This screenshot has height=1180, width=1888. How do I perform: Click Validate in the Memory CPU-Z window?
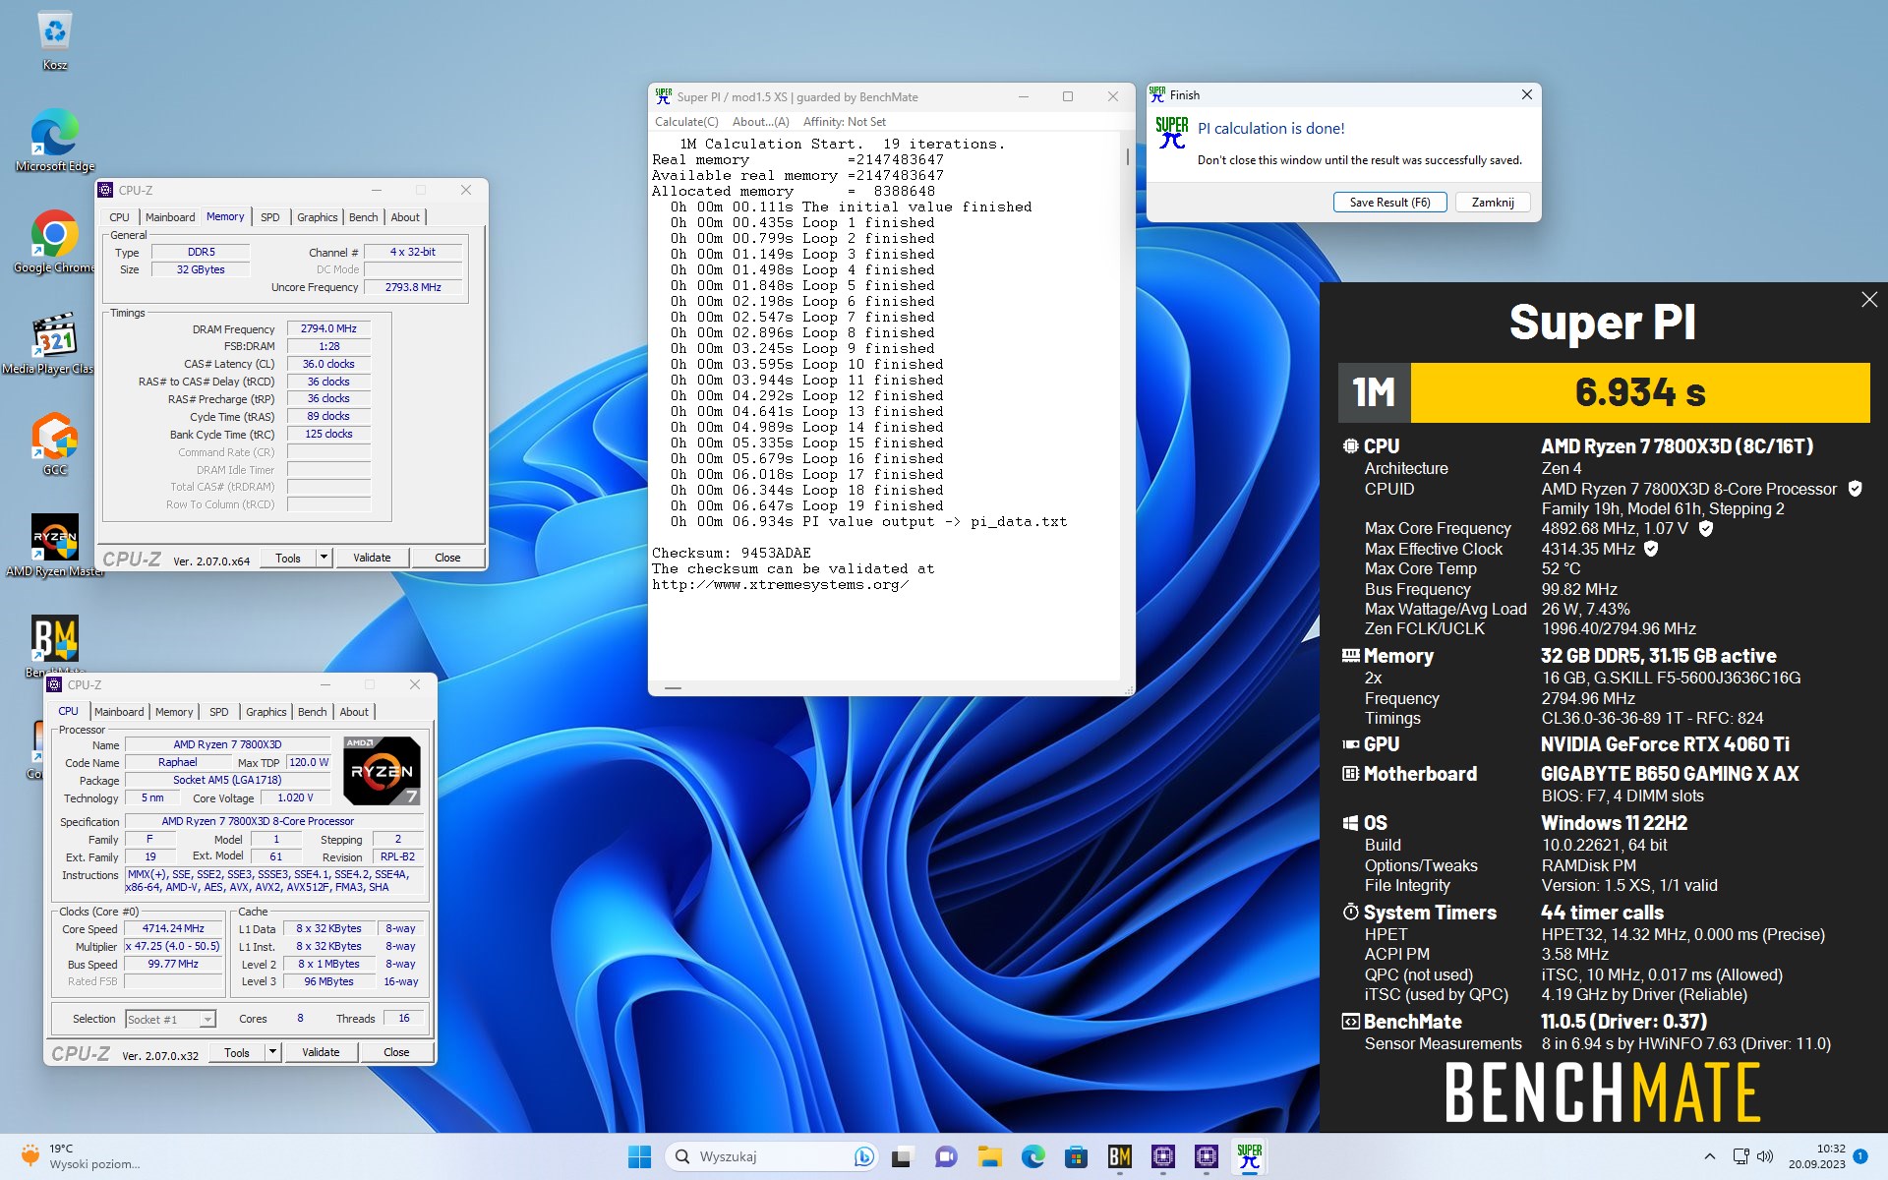coord(372,558)
